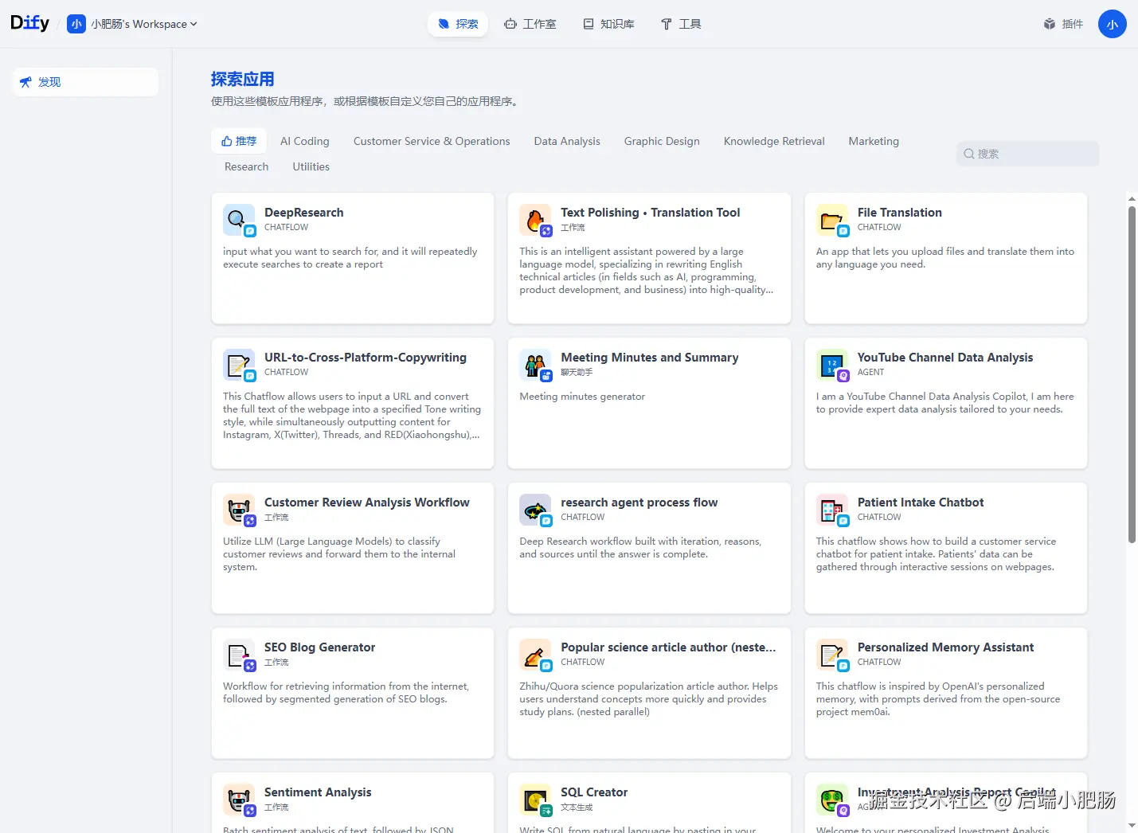This screenshot has height=833, width=1138.
Task: Filter by Research category
Action: point(247,166)
